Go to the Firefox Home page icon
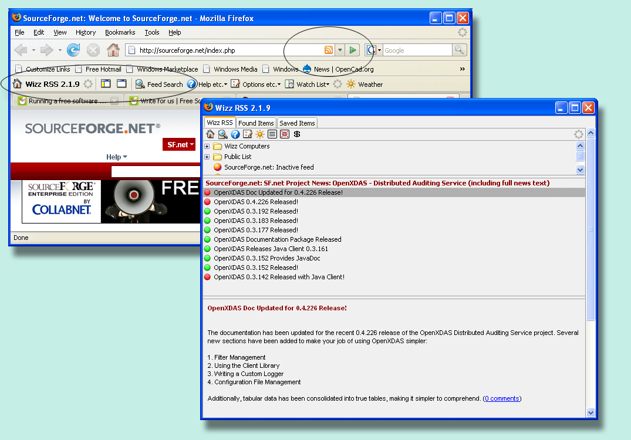631x440 pixels. click(113, 50)
